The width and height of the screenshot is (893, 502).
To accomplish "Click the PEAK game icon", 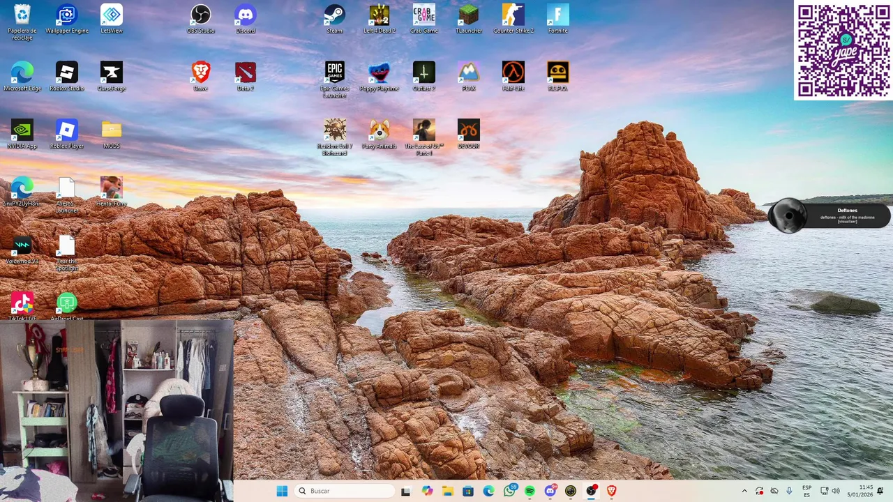I will tap(469, 77).
